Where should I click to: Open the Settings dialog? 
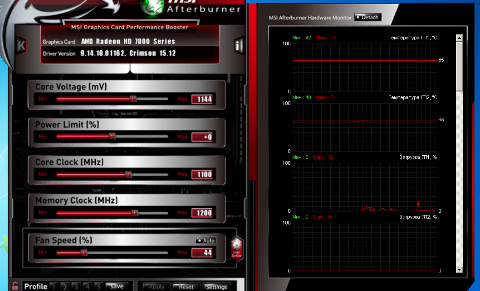click(216, 287)
